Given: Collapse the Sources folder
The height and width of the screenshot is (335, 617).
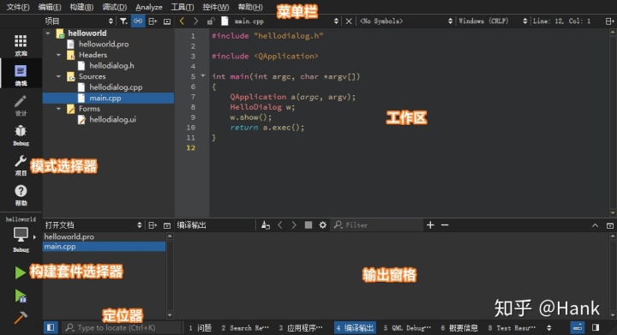Looking at the screenshot, I should (x=58, y=76).
